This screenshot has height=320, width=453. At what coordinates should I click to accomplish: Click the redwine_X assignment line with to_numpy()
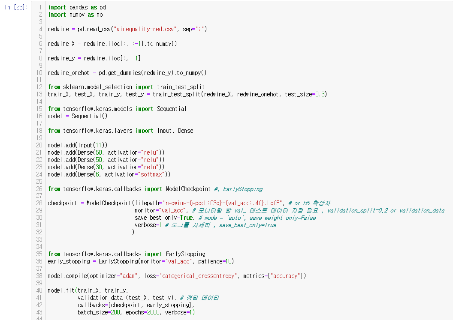point(112,44)
